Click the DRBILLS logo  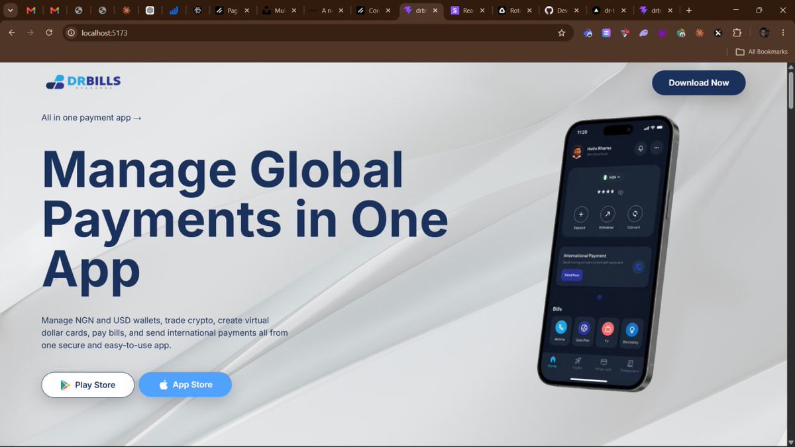tap(83, 81)
